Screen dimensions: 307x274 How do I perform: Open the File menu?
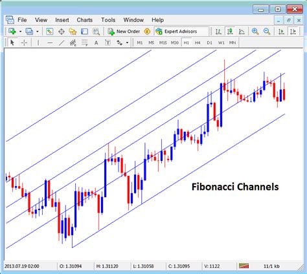click(22, 20)
